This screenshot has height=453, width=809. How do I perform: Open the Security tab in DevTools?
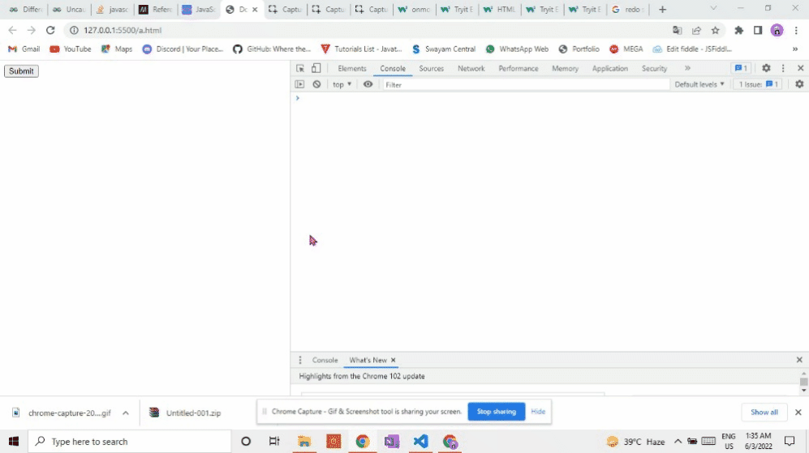654,69
